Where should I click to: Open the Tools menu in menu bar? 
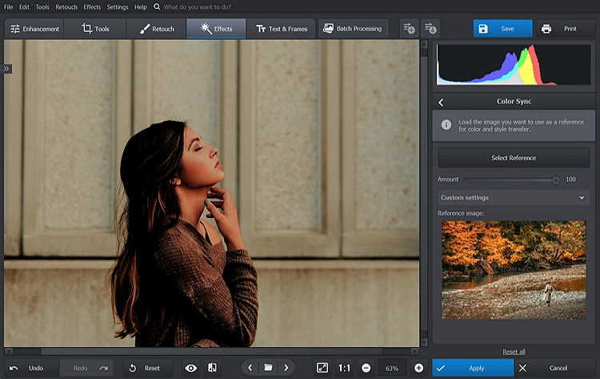point(42,7)
